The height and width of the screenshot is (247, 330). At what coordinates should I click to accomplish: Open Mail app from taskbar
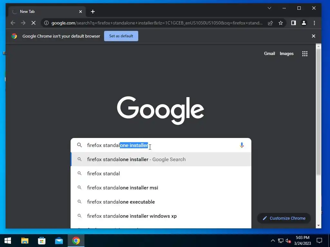coord(59,241)
